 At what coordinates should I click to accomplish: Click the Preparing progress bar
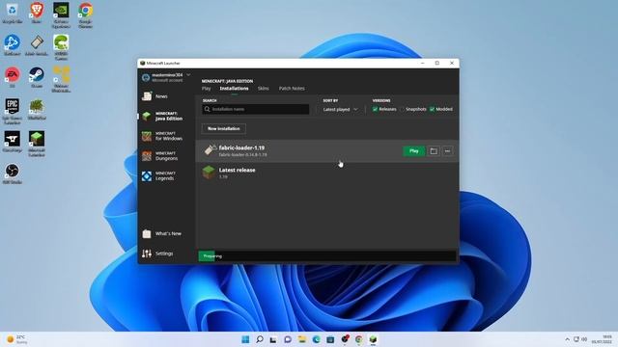(x=327, y=256)
